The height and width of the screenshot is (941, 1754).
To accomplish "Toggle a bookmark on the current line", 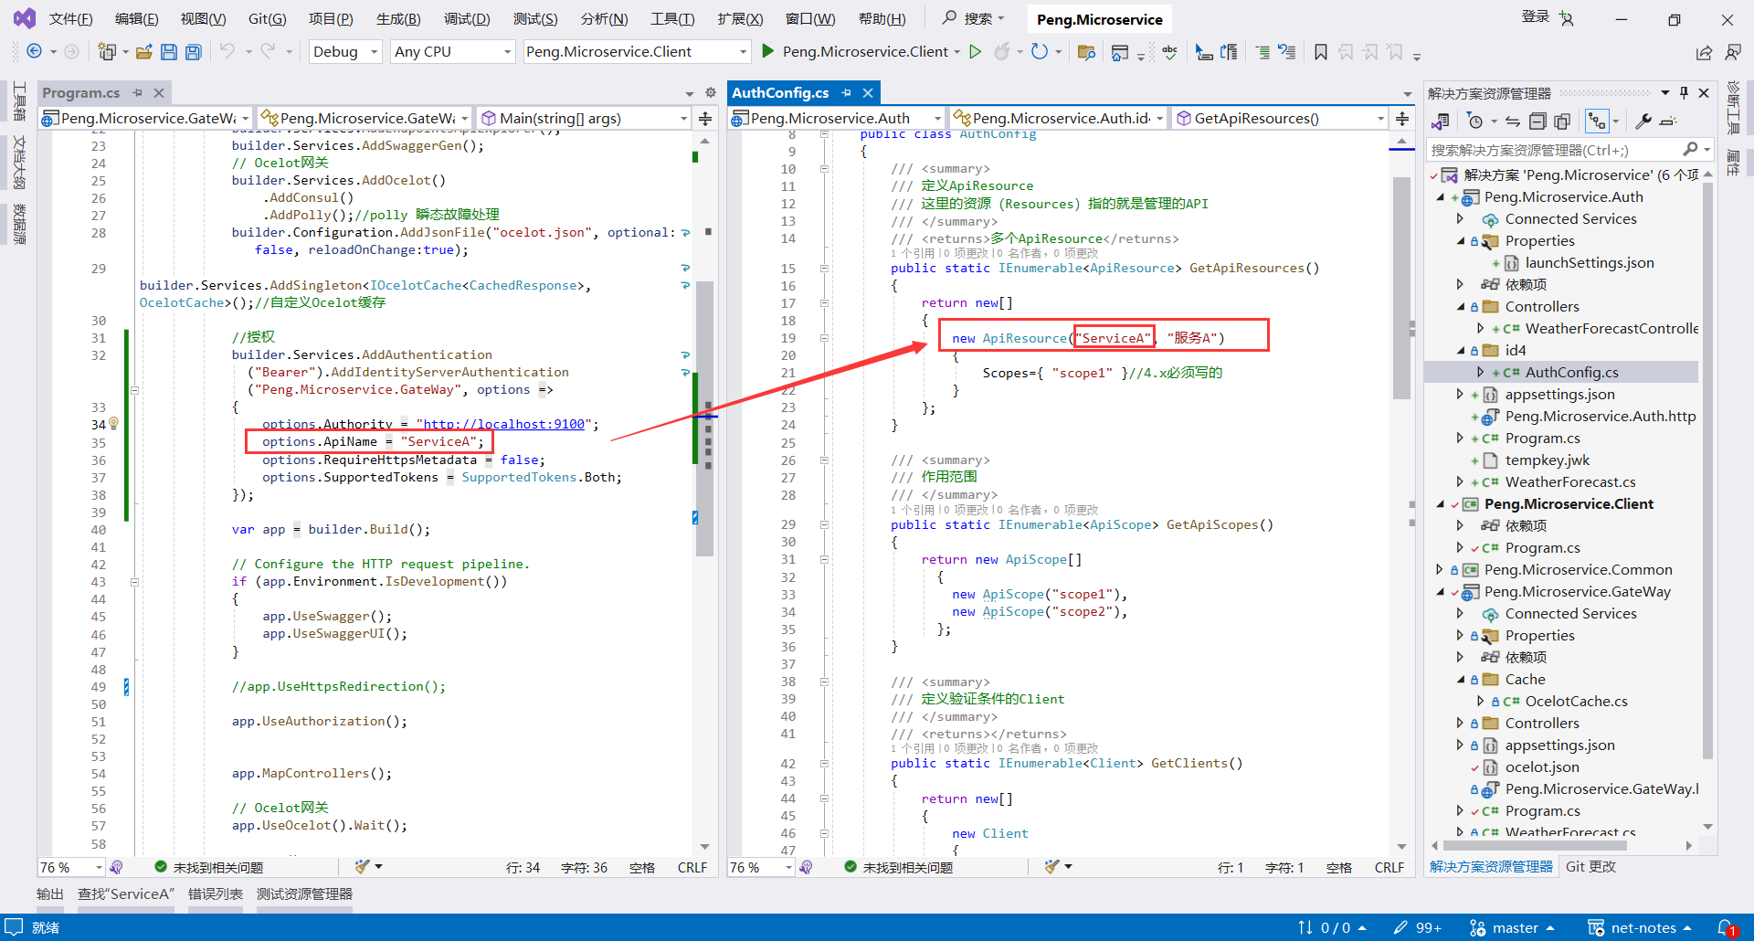I will pyautogui.click(x=1320, y=52).
